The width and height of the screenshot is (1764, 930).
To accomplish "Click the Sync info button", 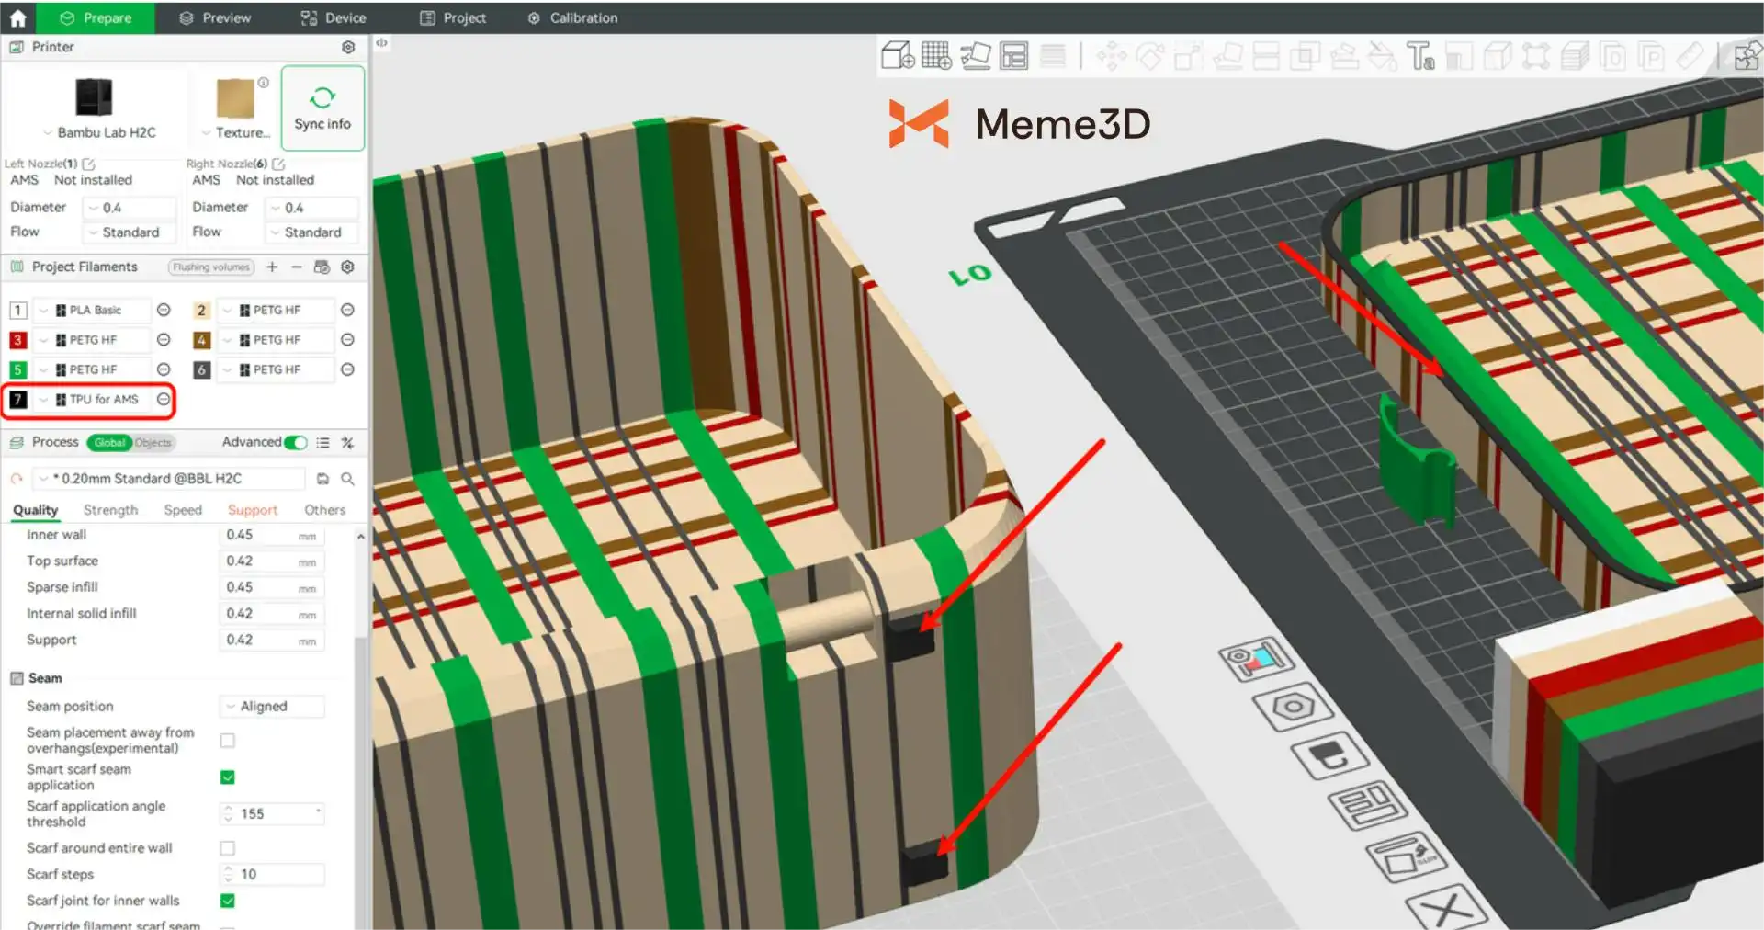I will pyautogui.click(x=322, y=108).
